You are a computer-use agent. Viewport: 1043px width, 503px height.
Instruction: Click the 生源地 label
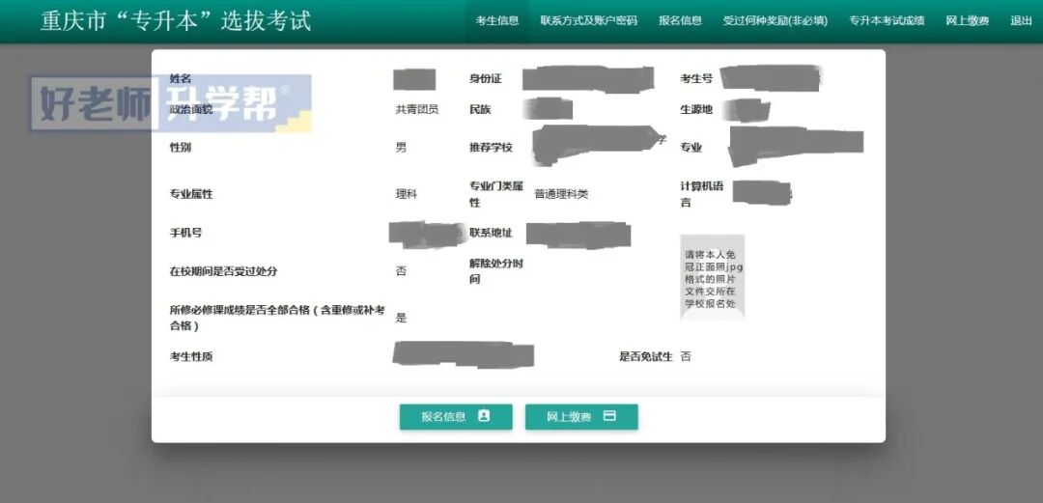coord(695,110)
